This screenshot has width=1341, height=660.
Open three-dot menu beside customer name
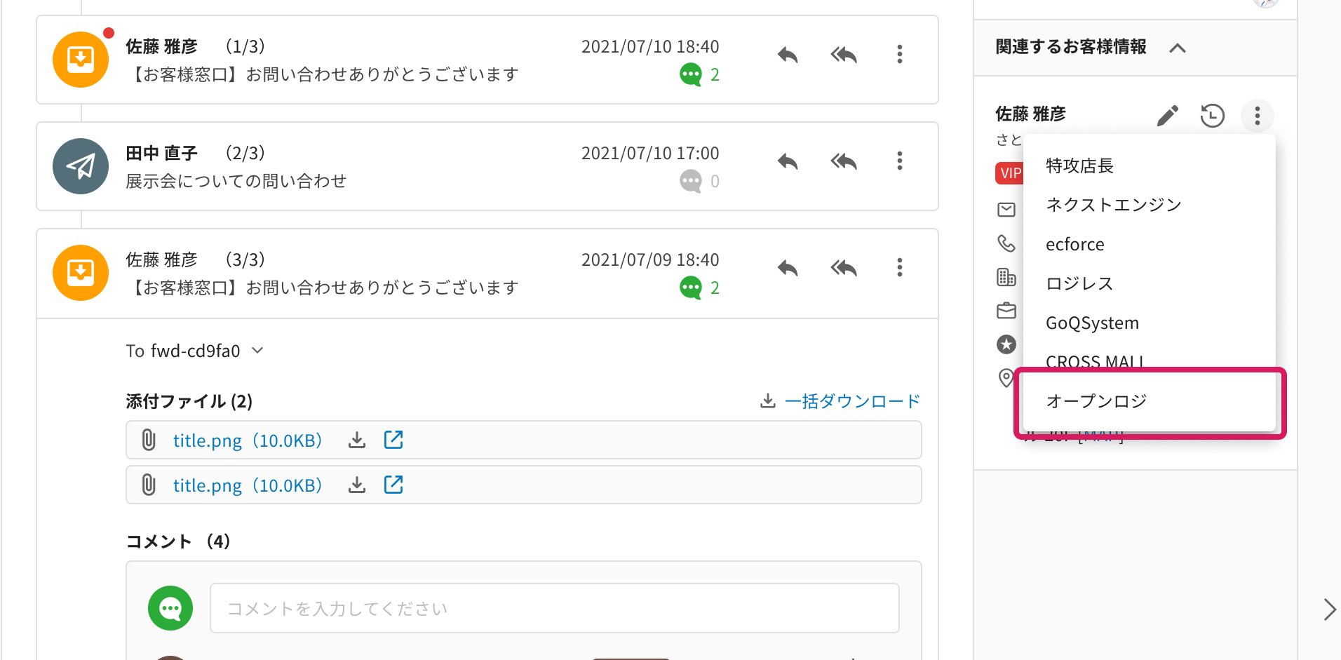point(1258,115)
